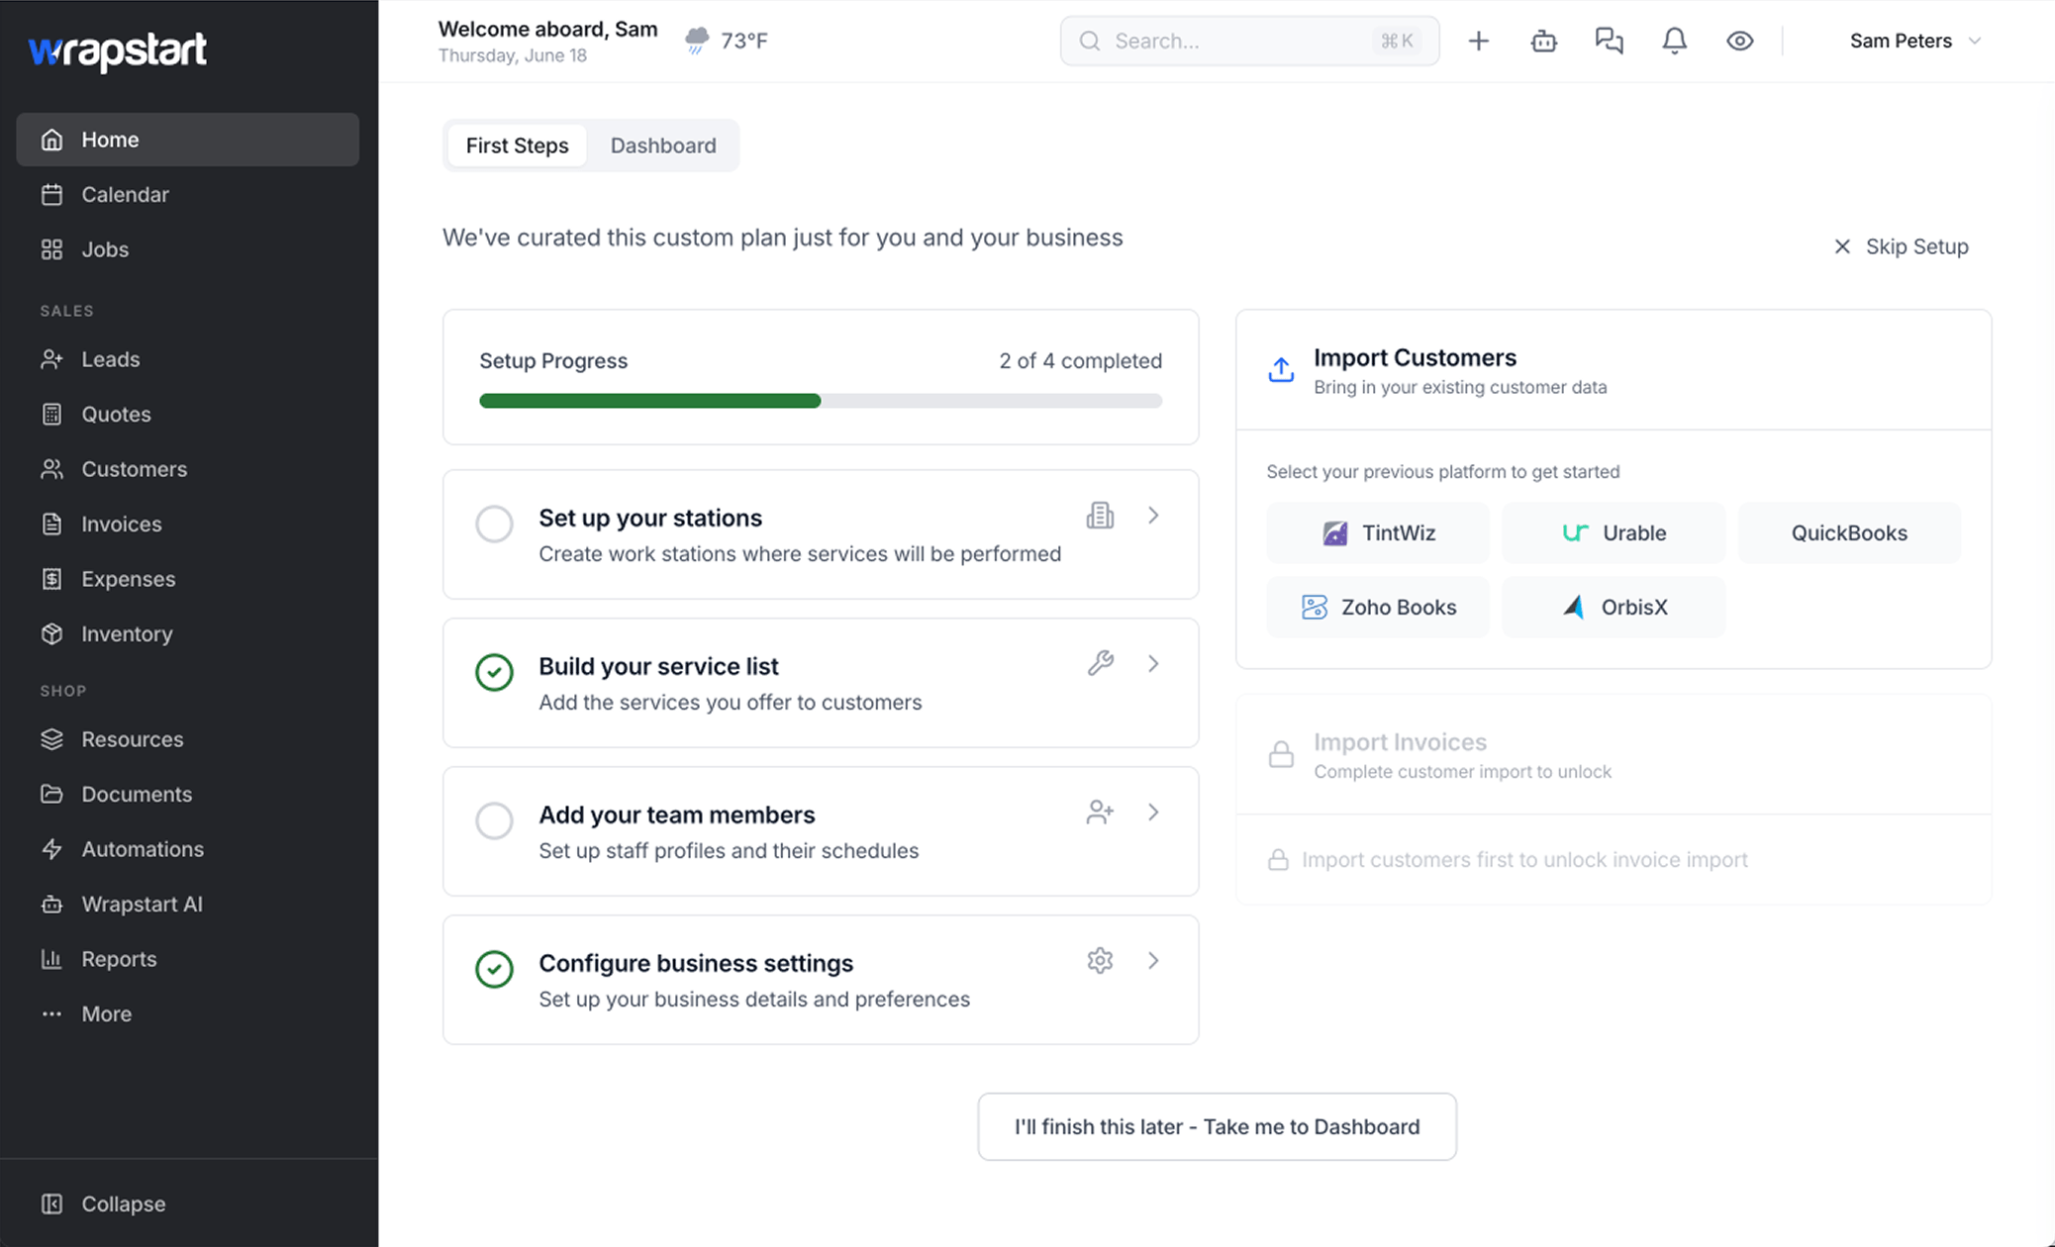Open Reports from the sidebar

[187, 959]
